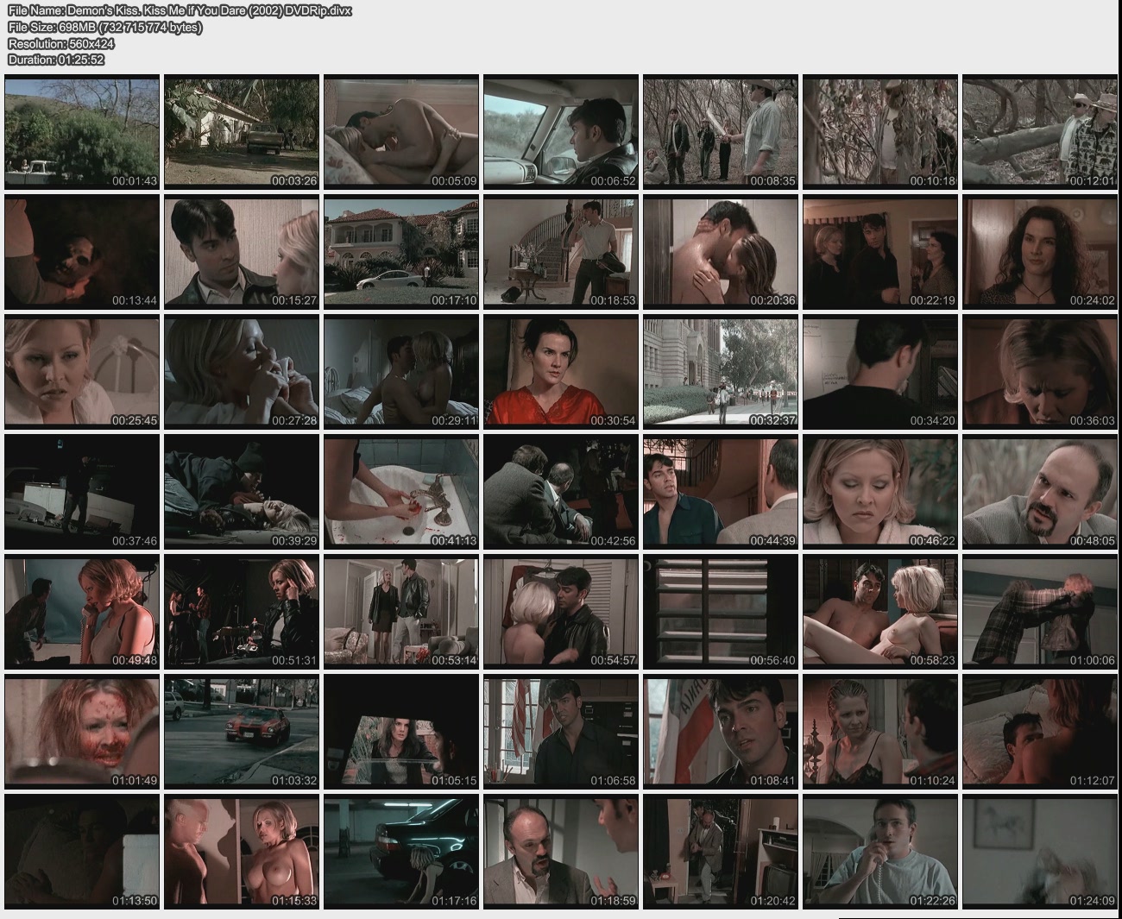Click the thumbnail stamped 00:10:18
Viewport: 1122px width, 919px height.
tap(880, 132)
